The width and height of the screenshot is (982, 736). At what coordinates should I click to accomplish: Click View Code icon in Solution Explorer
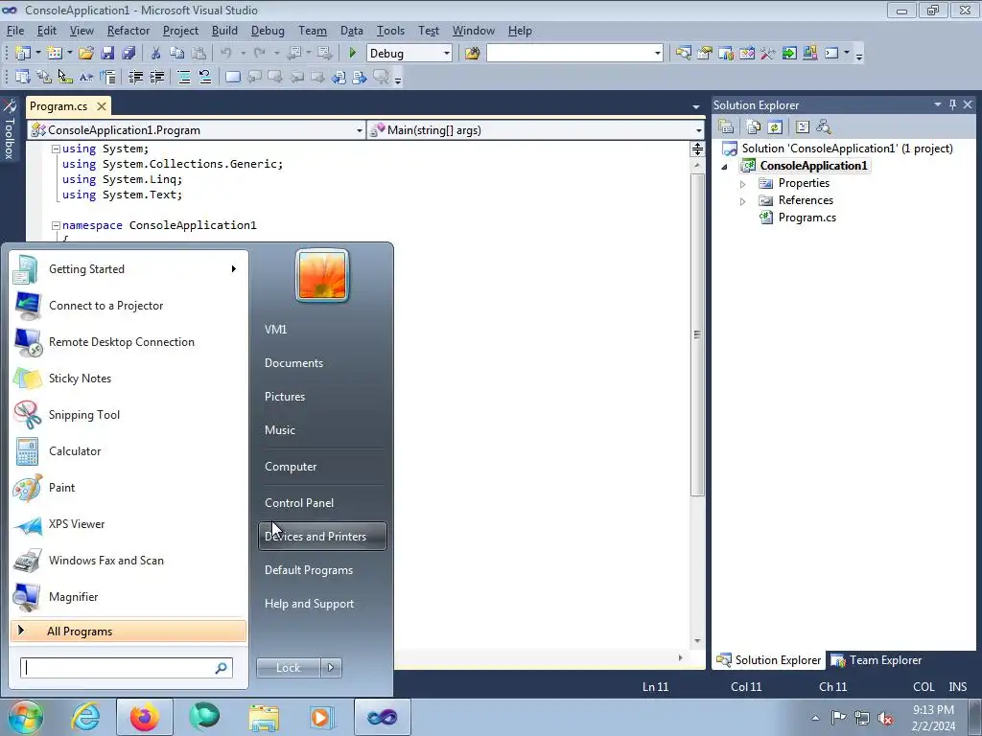click(803, 127)
